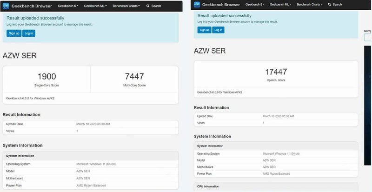Click search magnifier icon in left window

(148, 6)
